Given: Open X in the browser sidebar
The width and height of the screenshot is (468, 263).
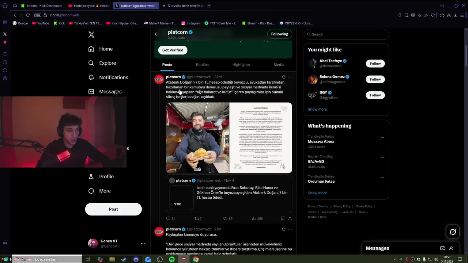Looking at the screenshot, I should tap(5, 34).
